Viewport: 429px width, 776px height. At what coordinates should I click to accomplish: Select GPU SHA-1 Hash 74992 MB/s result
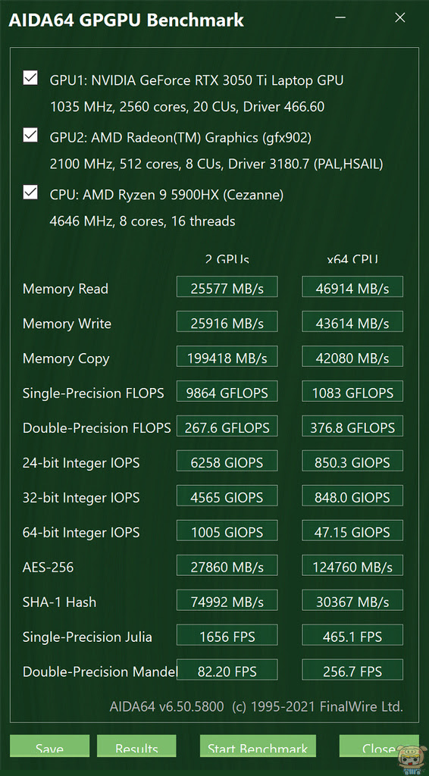[x=227, y=600]
